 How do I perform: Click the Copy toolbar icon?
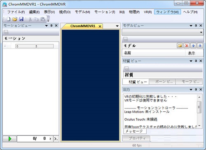point(36,19)
